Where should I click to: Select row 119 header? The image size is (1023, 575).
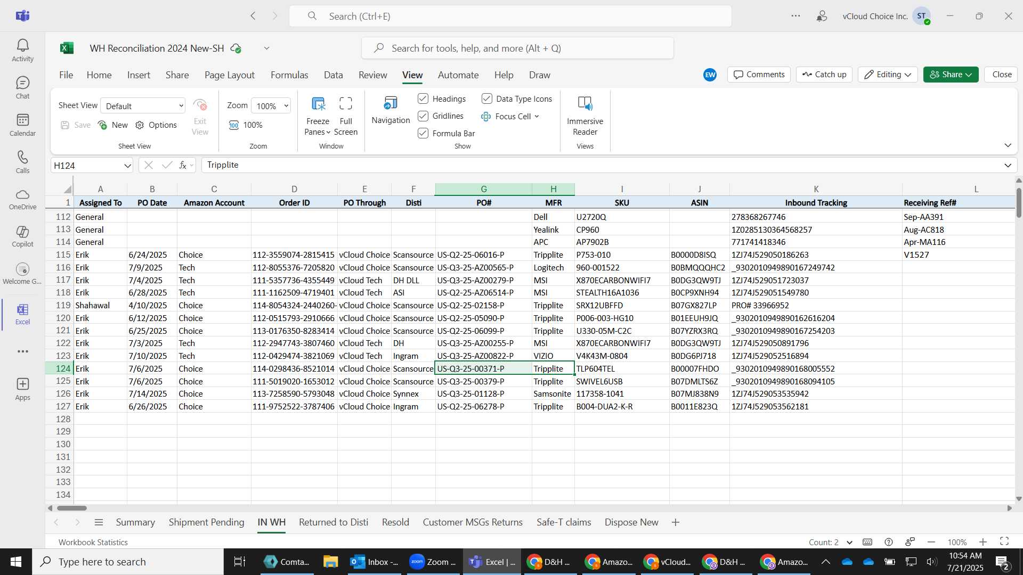tap(59, 305)
